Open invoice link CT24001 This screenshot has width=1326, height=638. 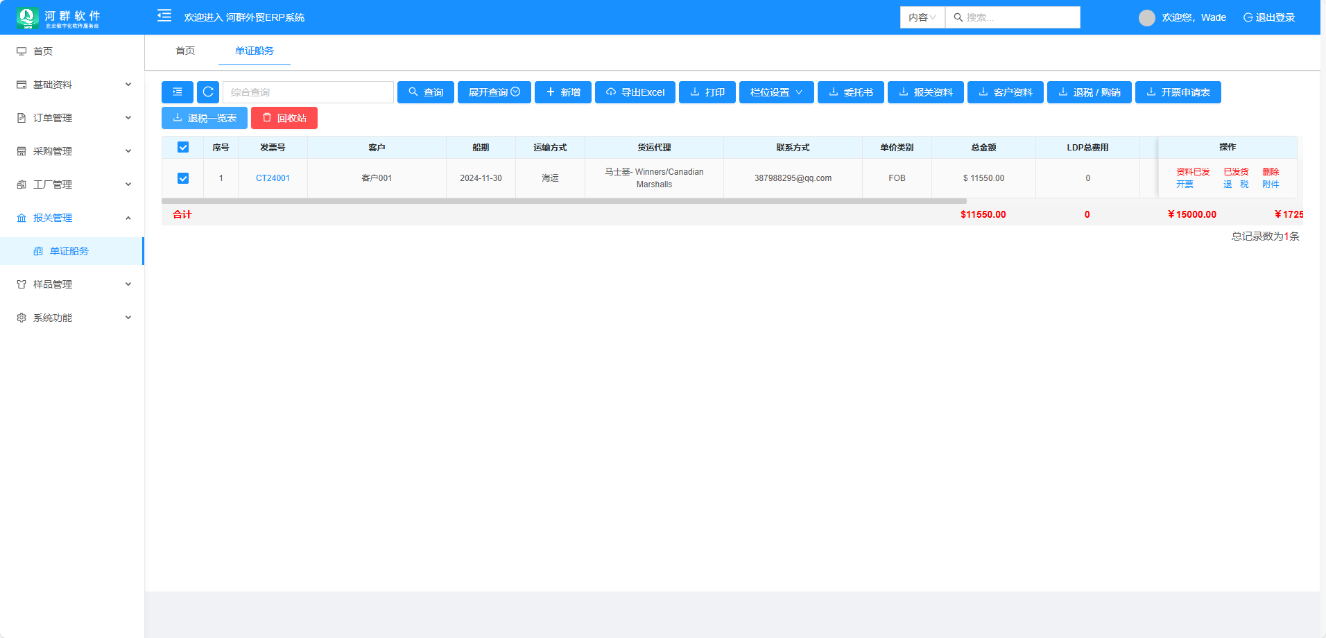click(273, 178)
